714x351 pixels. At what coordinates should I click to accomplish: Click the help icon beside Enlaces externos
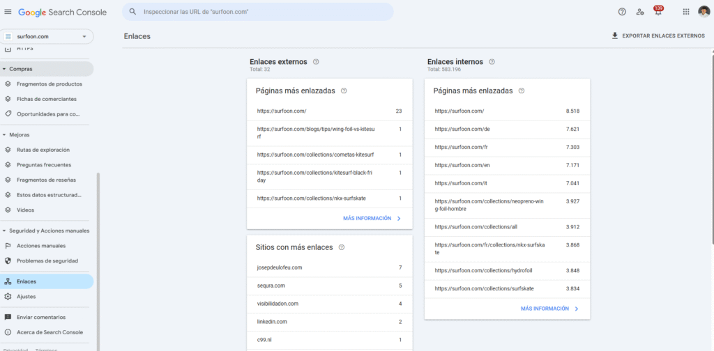[x=316, y=62]
